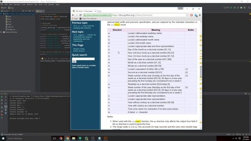Screen dimensions: 251x141
Task: Open project panel settings gear icon
Action: coord(30,11)
